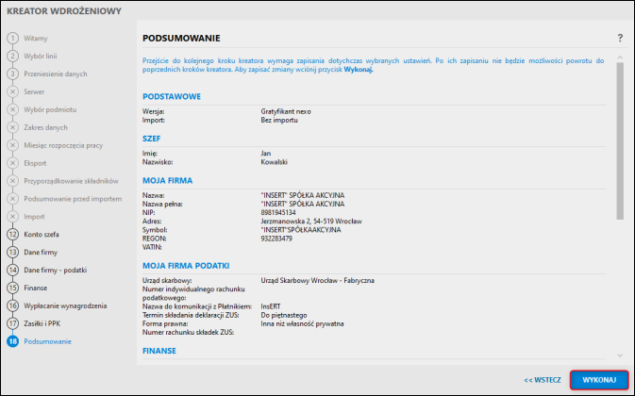Select step 3 circle icon Przeniesienie danych

12,74
